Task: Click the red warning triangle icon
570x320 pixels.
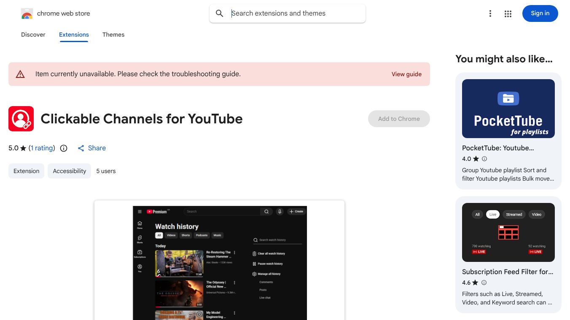Action: [x=20, y=74]
